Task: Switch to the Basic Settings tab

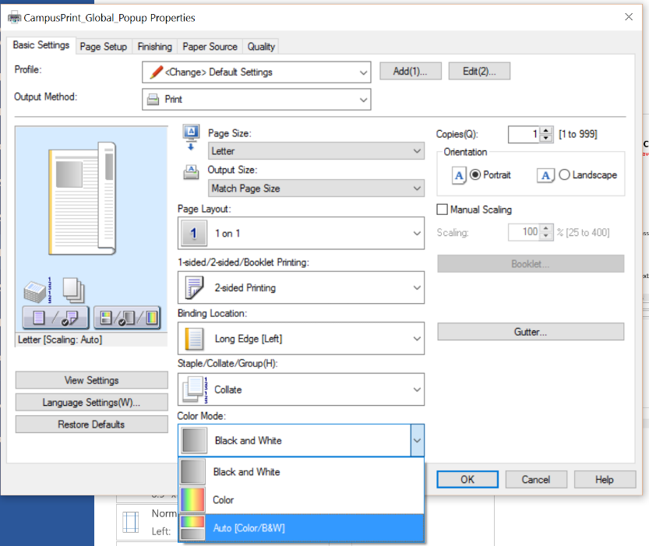Action: (x=41, y=45)
